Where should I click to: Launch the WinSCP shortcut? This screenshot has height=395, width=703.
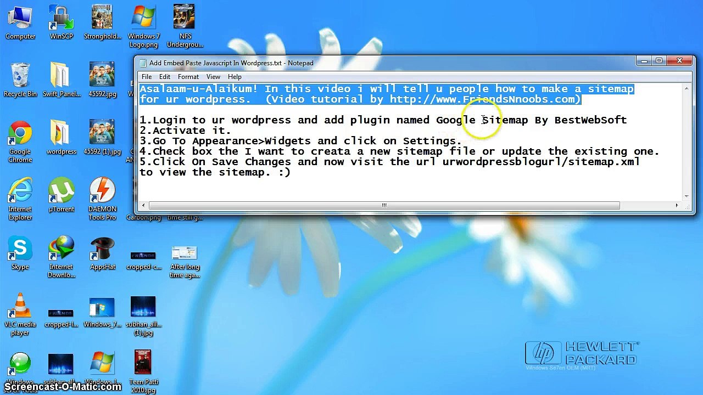[x=61, y=23]
